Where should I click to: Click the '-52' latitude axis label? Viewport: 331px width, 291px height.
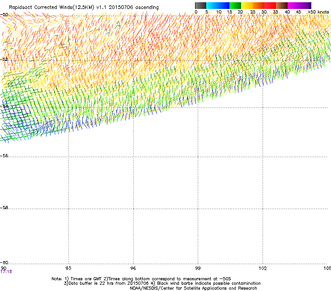tap(4, 60)
